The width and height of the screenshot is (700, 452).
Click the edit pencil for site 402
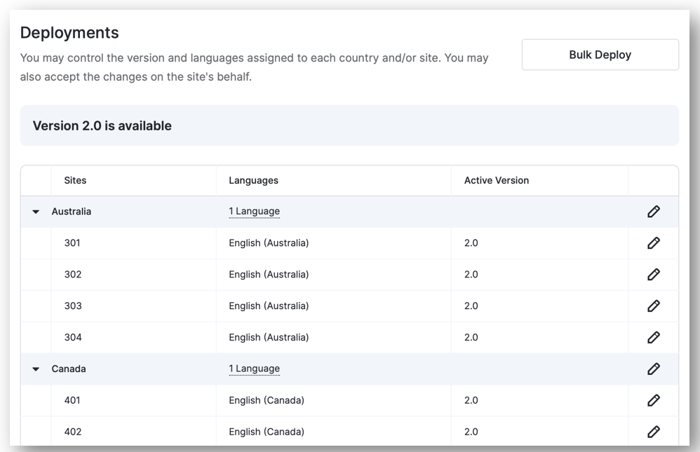coord(653,432)
